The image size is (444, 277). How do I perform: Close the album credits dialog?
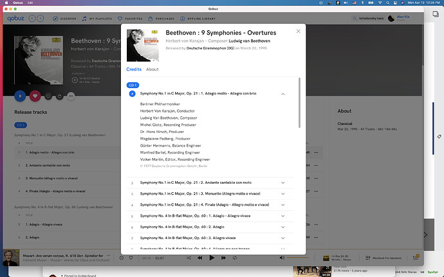[x=298, y=31]
